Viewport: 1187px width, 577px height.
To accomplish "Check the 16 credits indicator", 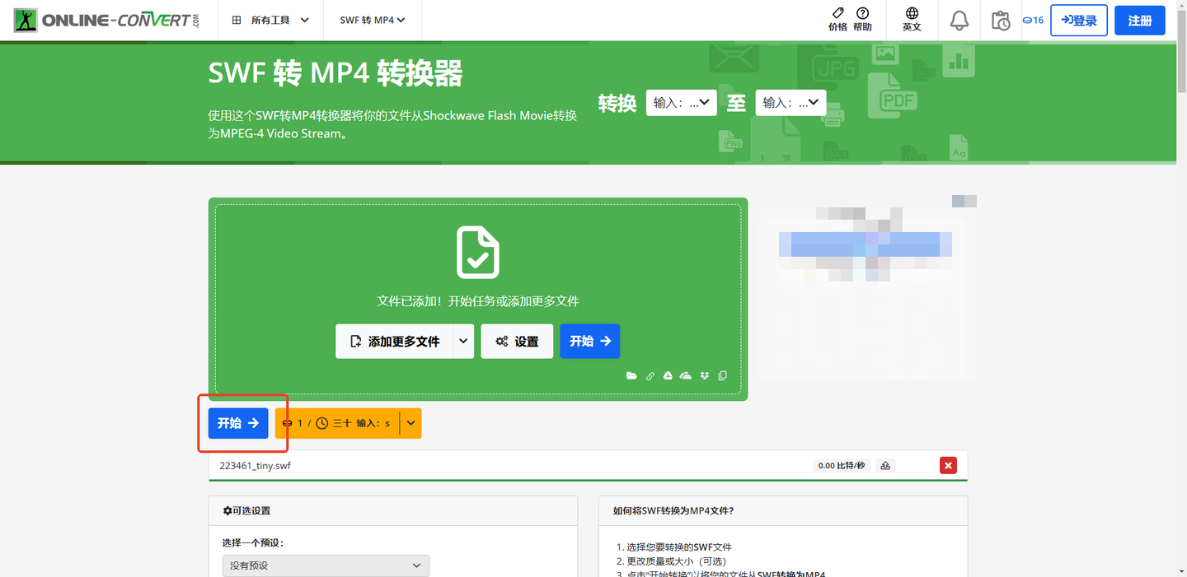I will pyautogui.click(x=1033, y=21).
